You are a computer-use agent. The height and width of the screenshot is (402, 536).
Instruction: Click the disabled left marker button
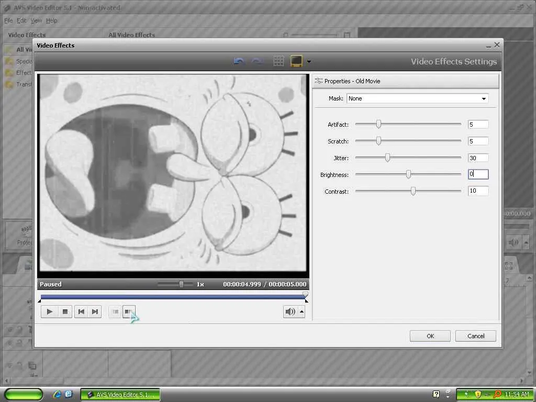click(x=115, y=312)
